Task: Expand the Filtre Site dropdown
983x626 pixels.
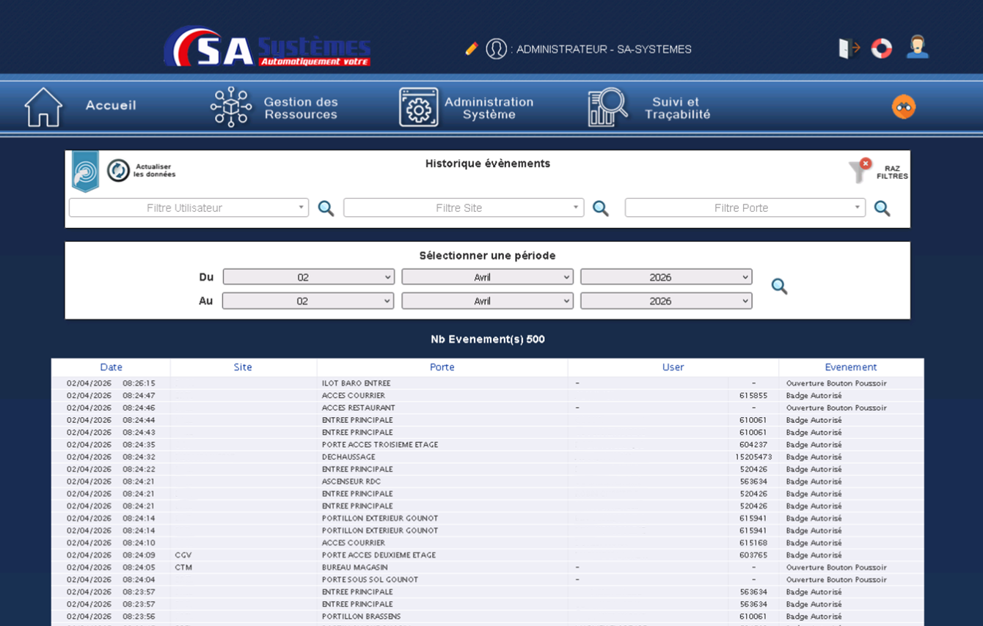Action: (x=463, y=208)
